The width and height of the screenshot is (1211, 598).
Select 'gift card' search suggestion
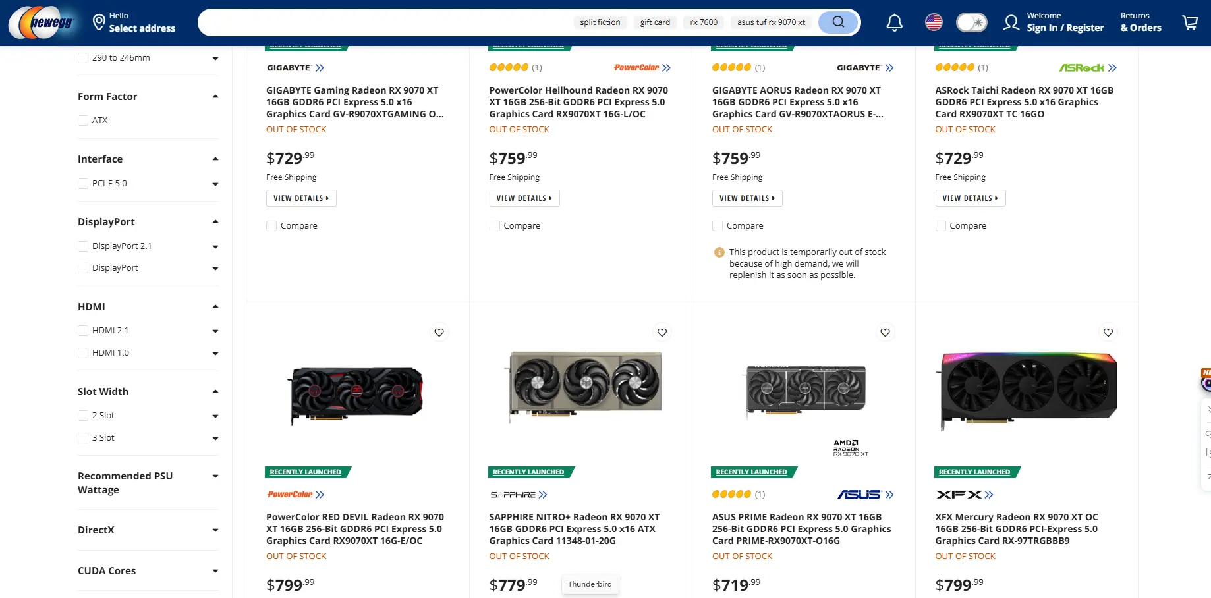click(x=655, y=22)
